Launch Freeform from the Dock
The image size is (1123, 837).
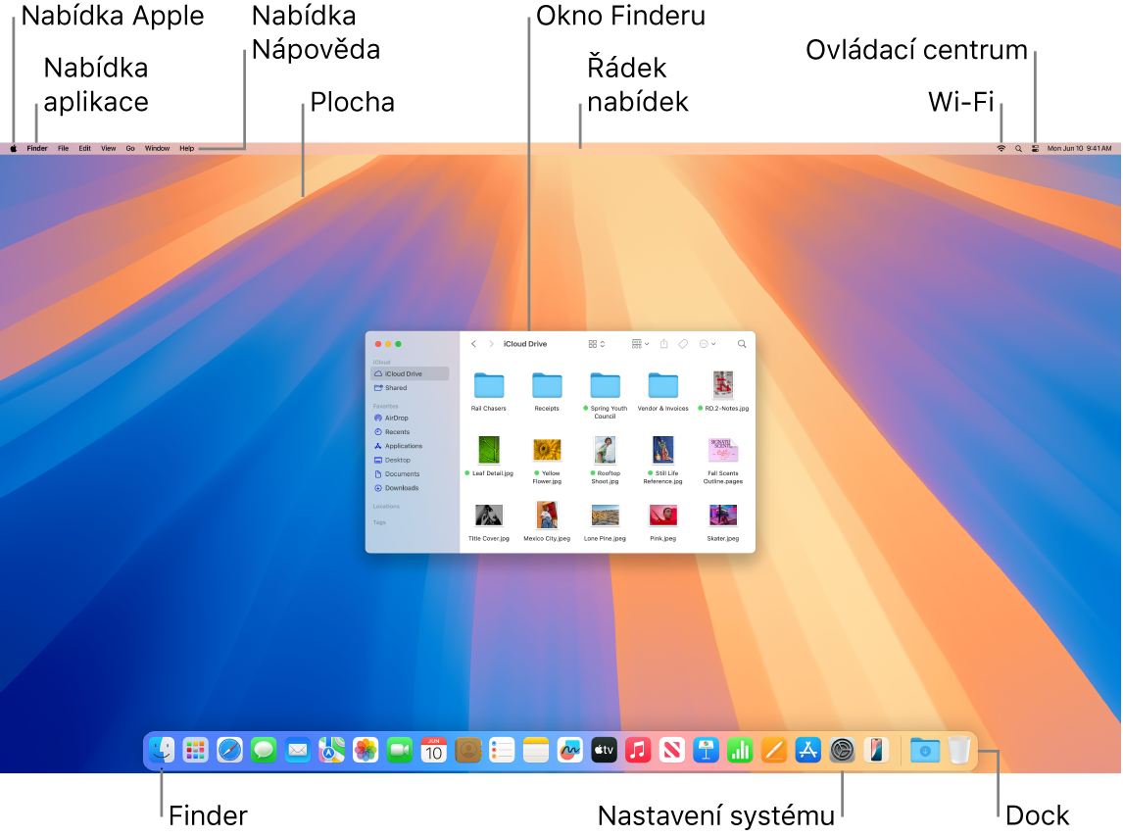click(x=569, y=751)
